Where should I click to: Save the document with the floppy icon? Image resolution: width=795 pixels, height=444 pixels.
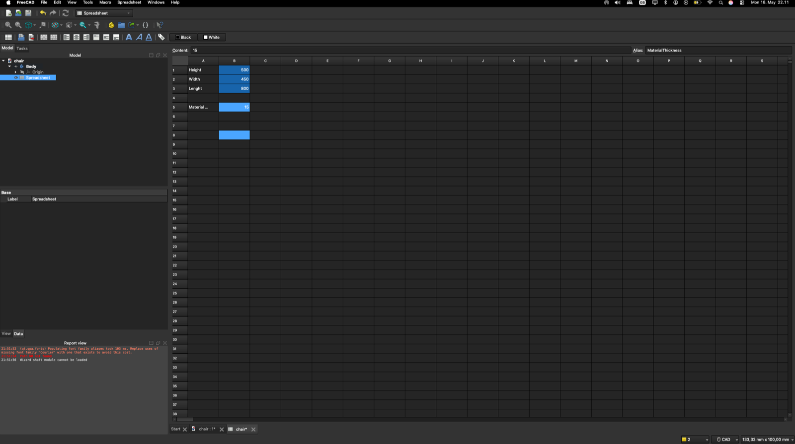28,13
